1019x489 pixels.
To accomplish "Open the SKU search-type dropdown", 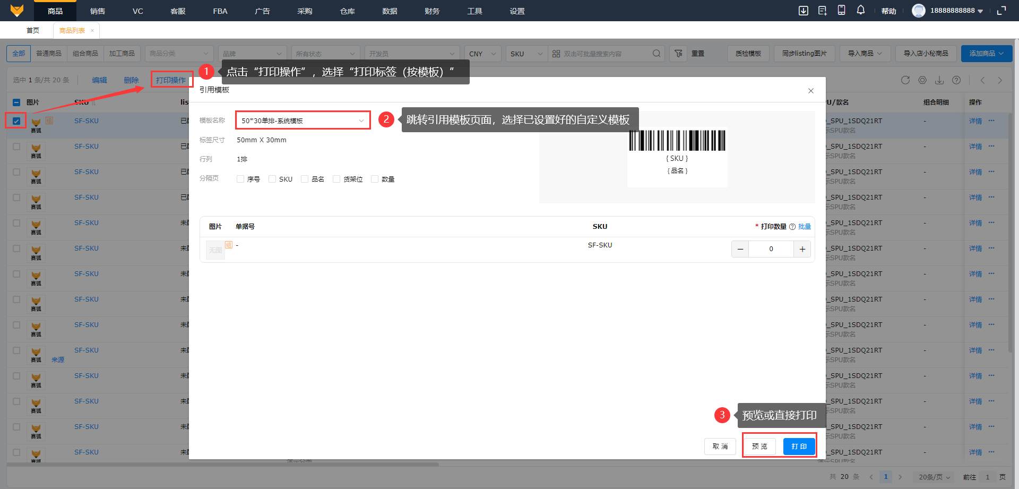I will coord(526,54).
